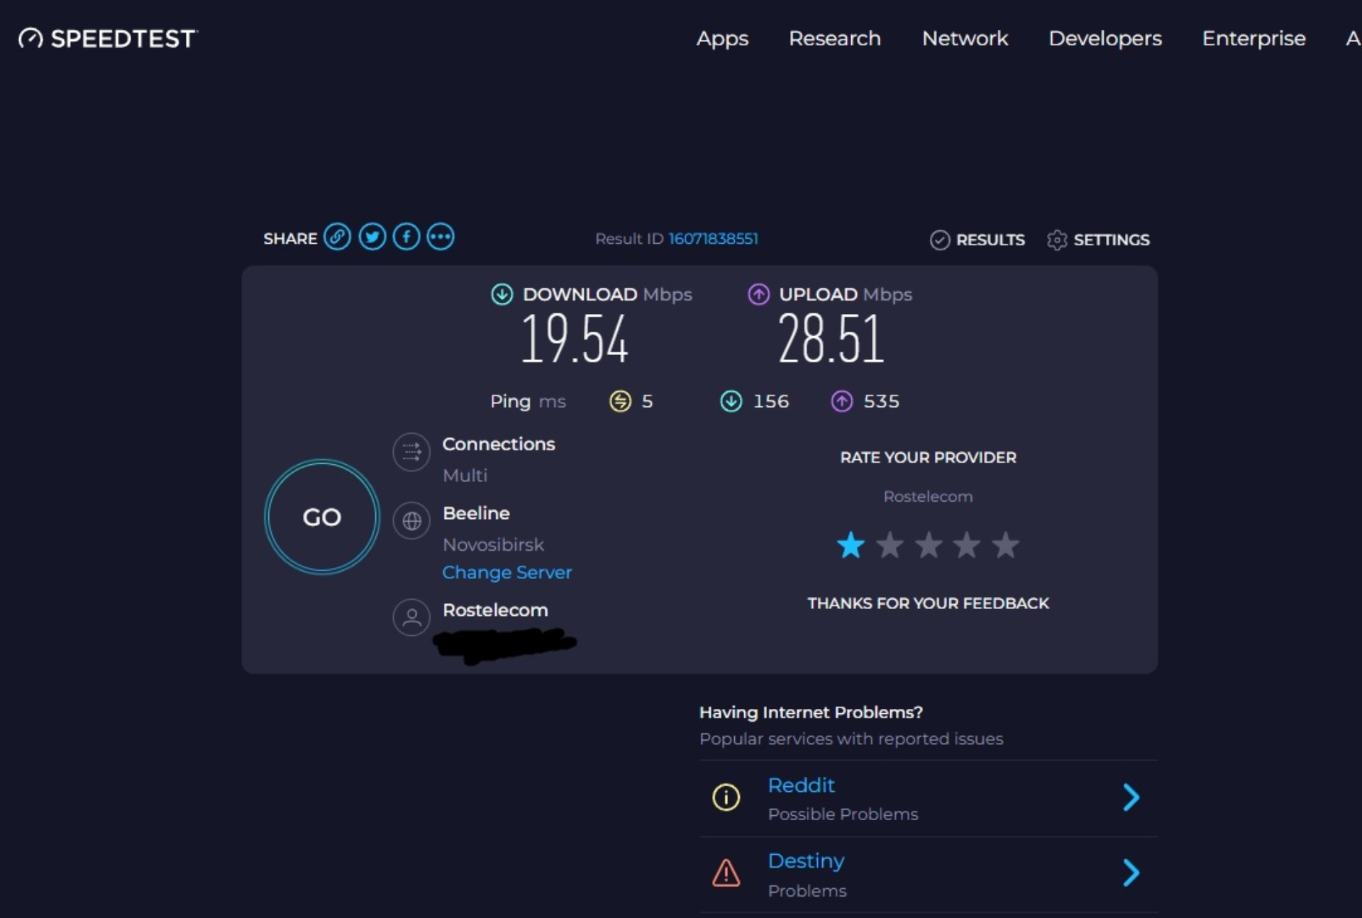Viewport: 1362px width, 918px height.
Task: Open the Developers menu
Action: 1105,38
